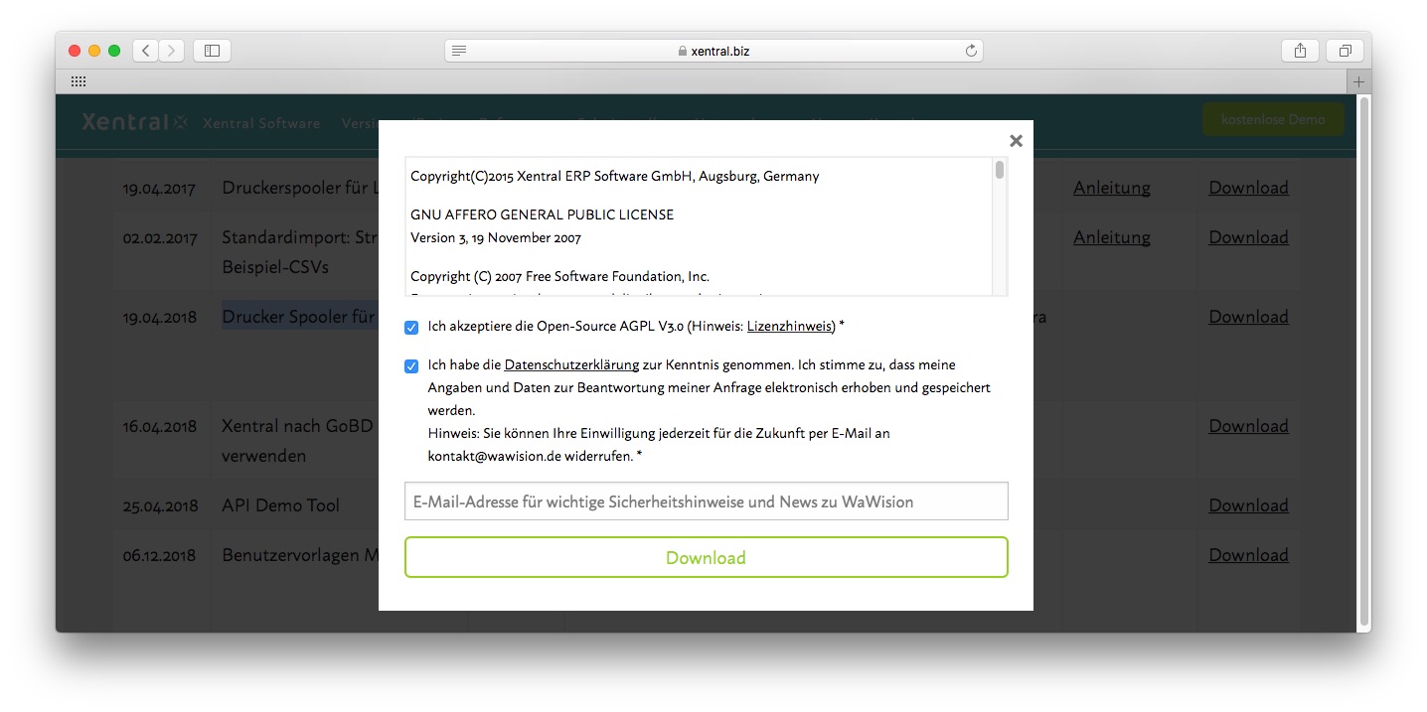Toggle the Safari sidebar button
Screen dimensions: 1427x712
point(212,51)
